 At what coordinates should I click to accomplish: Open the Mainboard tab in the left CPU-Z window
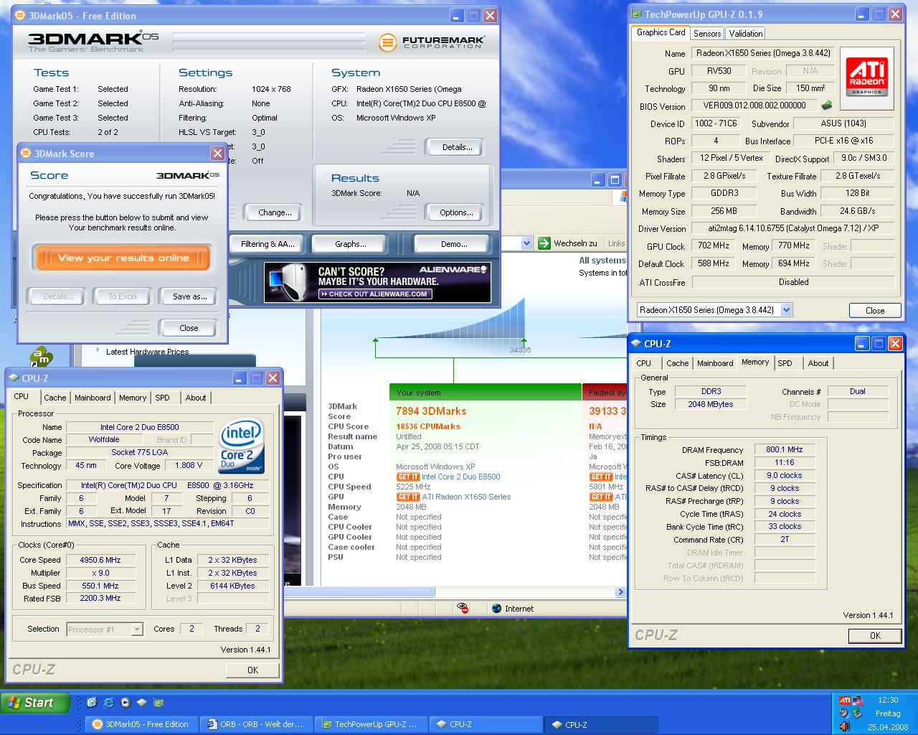point(93,398)
